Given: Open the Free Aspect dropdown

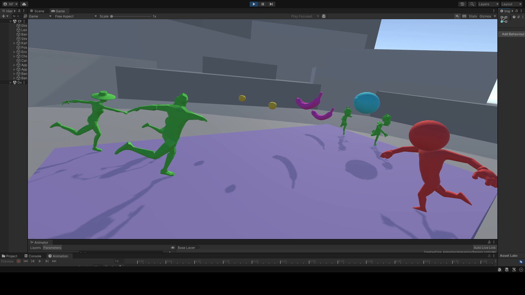Looking at the screenshot, I should (75, 16).
